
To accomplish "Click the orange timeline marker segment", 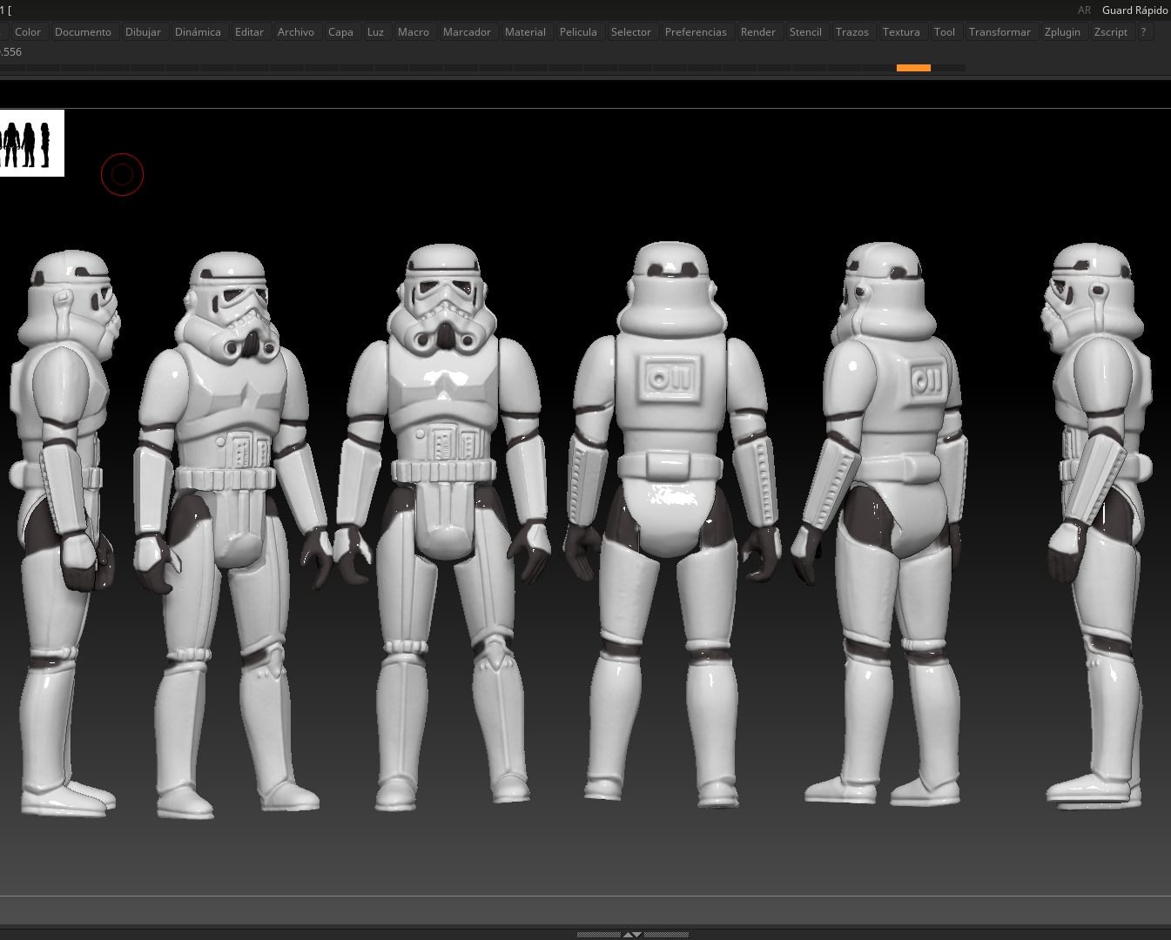I will 913,68.
